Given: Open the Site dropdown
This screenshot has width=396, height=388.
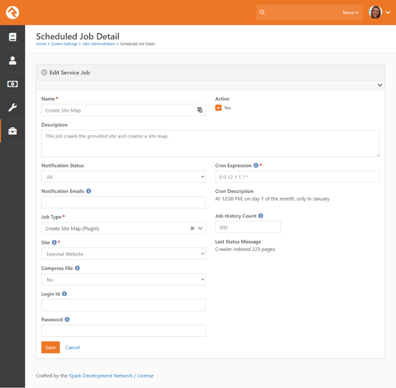Looking at the screenshot, I should pyautogui.click(x=123, y=254).
